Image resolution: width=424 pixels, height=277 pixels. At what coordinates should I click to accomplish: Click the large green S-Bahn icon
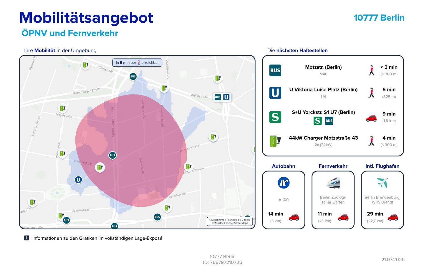pyautogui.click(x=275, y=117)
